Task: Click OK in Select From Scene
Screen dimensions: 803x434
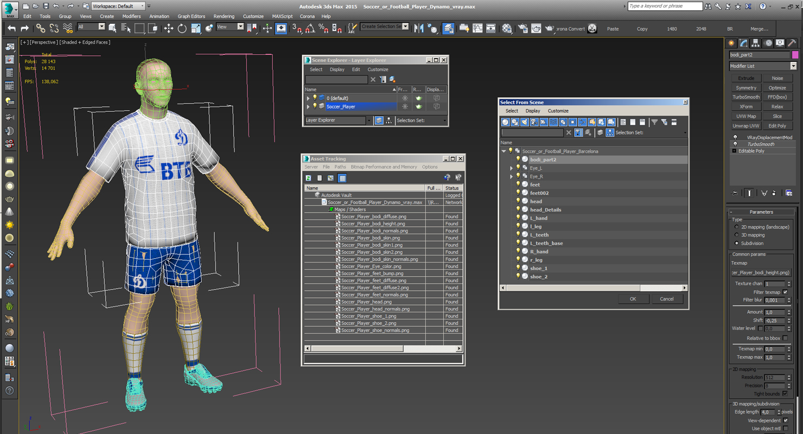Action: point(633,299)
